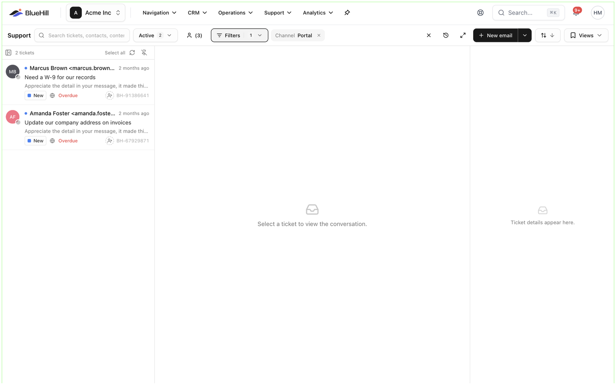616x385 pixels.
Task: Click the New email button
Action: [x=495, y=36]
